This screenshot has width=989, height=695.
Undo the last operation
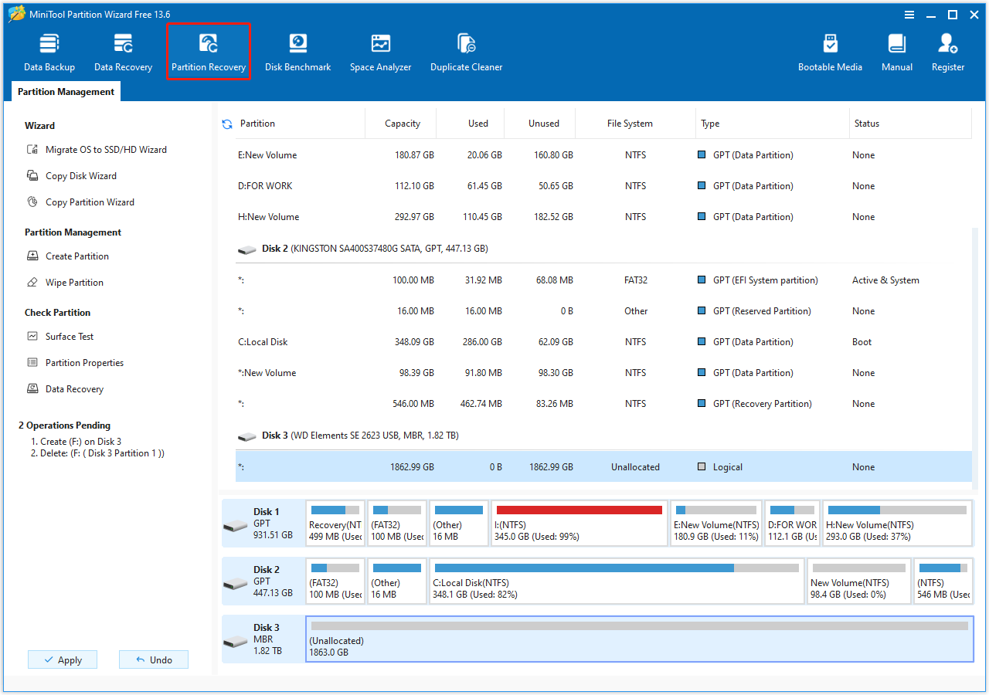[153, 659]
